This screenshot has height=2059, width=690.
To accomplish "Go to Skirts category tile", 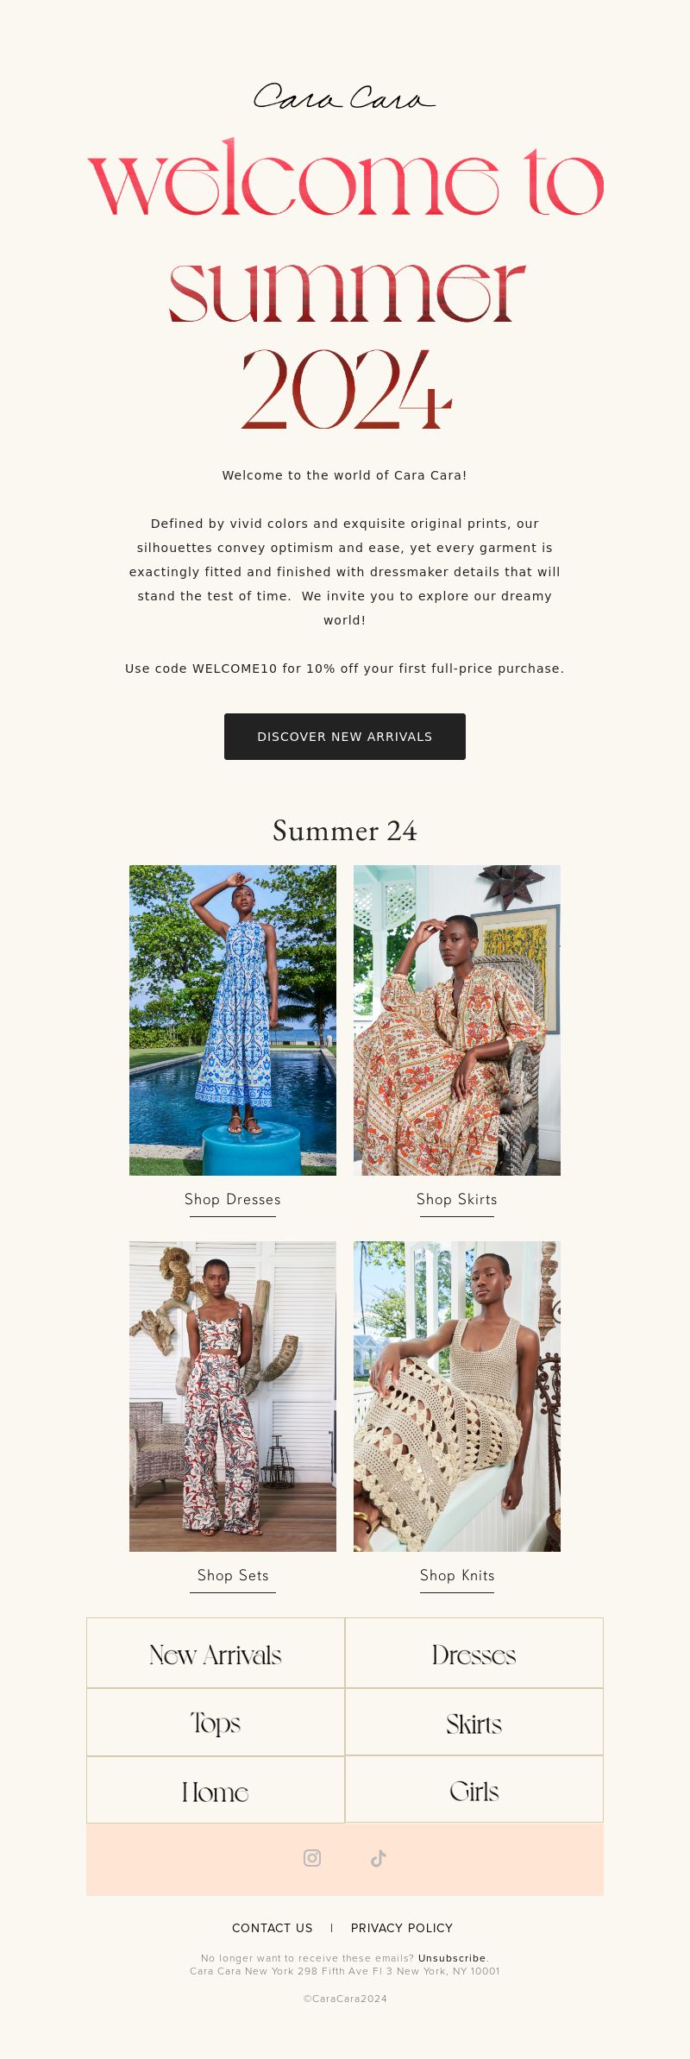I will [474, 1722].
